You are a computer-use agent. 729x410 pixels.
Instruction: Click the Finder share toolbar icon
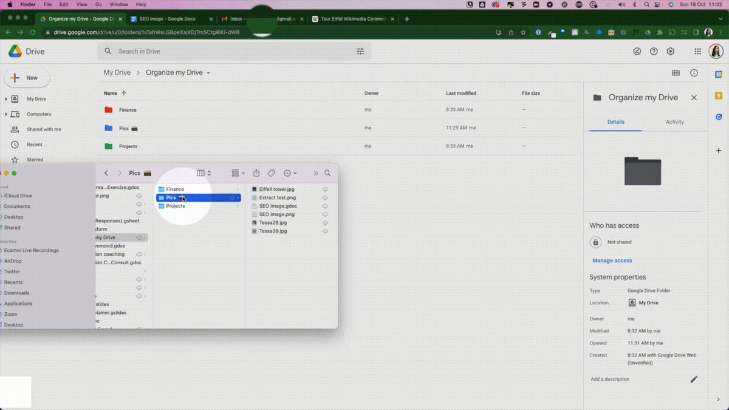(x=256, y=173)
